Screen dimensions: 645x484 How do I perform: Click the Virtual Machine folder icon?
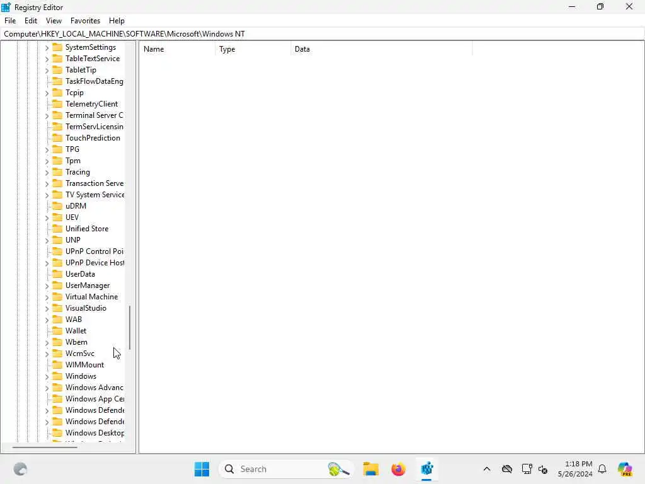coord(57,297)
